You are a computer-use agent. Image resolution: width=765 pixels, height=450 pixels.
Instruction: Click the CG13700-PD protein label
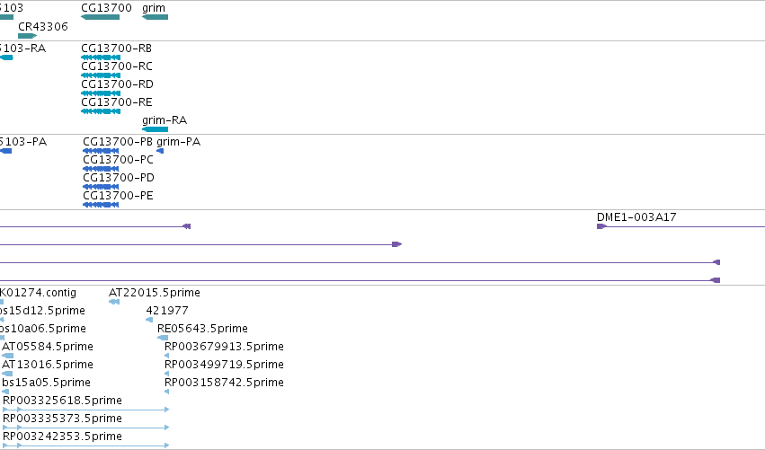pos(119,178)
